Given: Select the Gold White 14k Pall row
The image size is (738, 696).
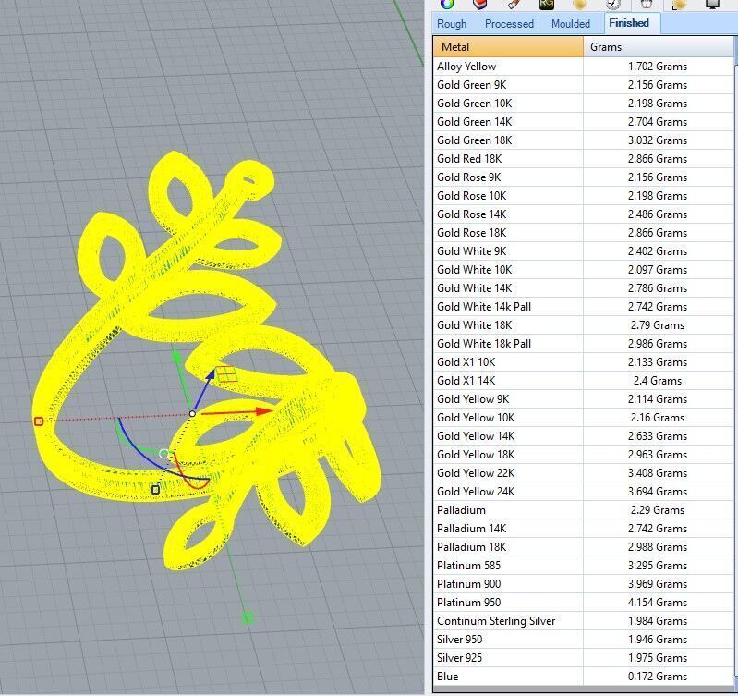Looking at the screenshot, I should pyautogui.click(x=583, y=307).
